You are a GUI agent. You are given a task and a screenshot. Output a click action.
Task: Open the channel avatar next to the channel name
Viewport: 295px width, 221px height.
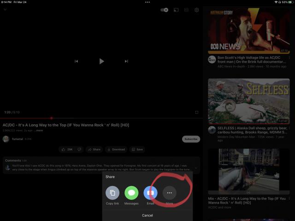tap(6, 139)
